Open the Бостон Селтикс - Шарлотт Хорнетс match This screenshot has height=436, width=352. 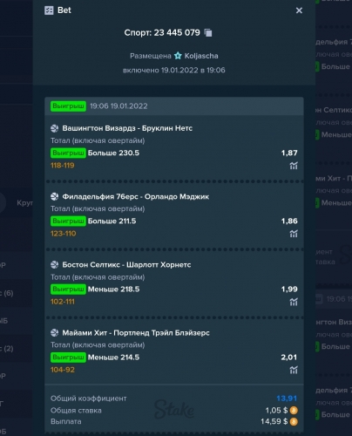[x=126, y=265]
